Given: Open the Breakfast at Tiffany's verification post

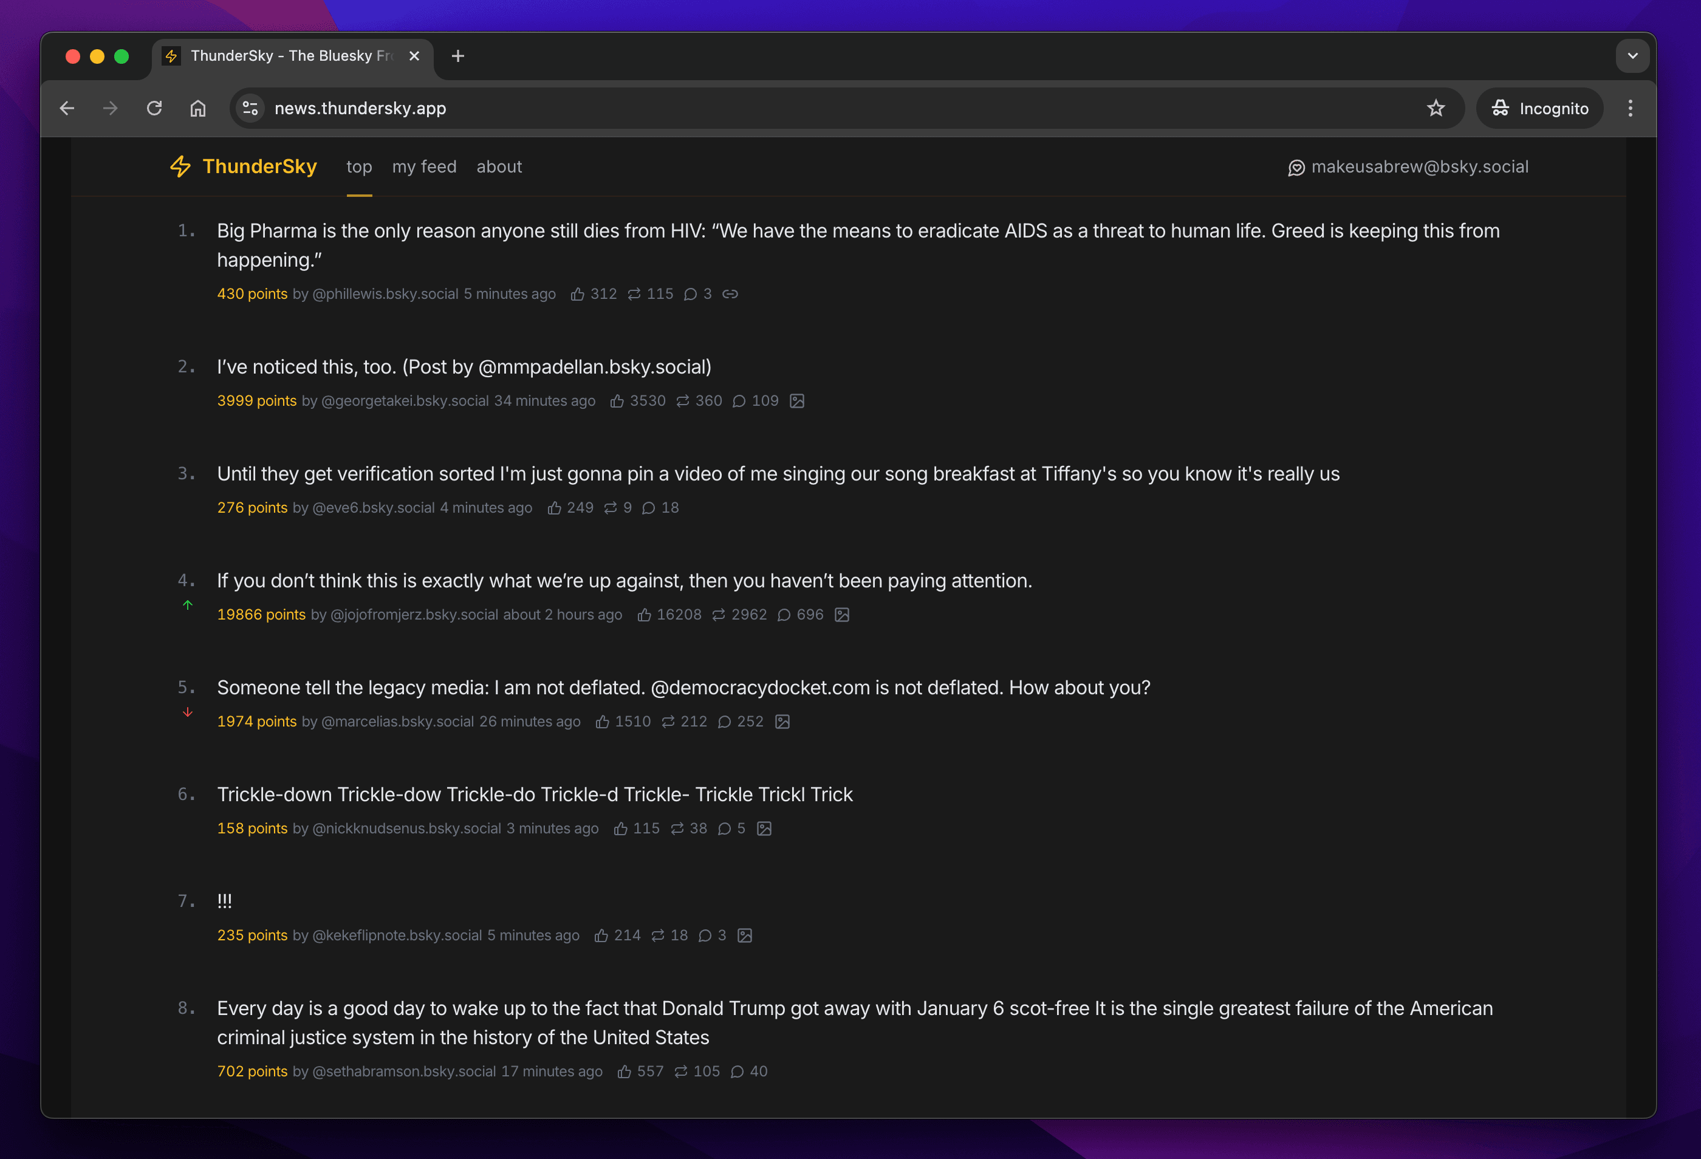Looking at the screenshot, I should click(778, 473).
